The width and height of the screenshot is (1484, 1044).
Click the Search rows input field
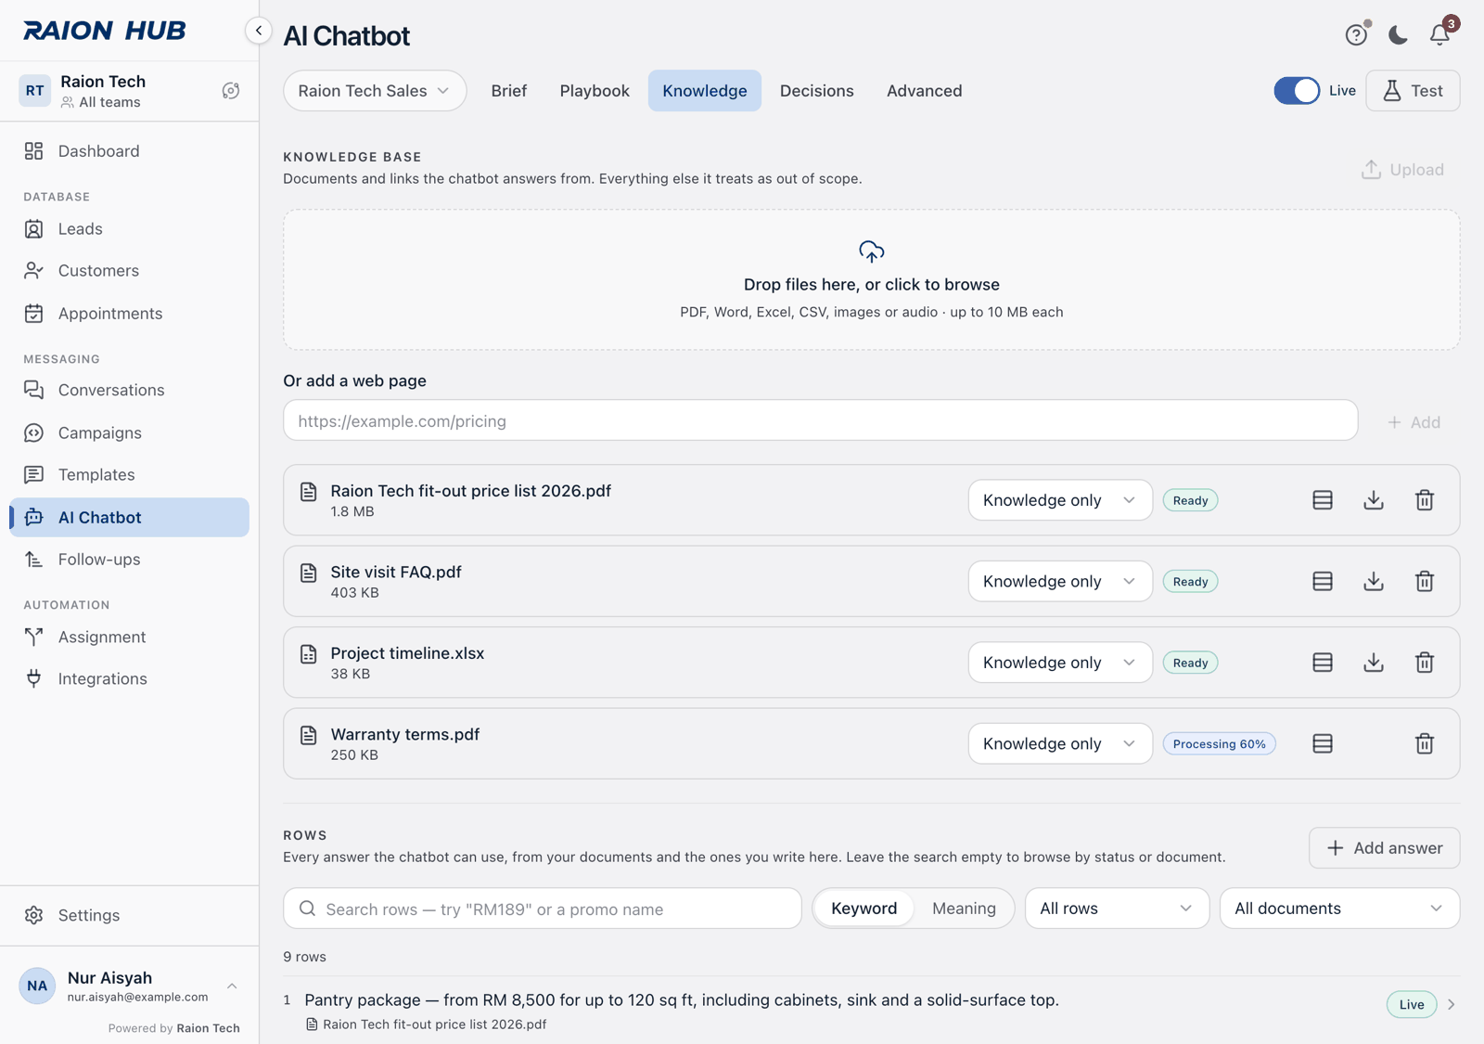click(542, 909)
